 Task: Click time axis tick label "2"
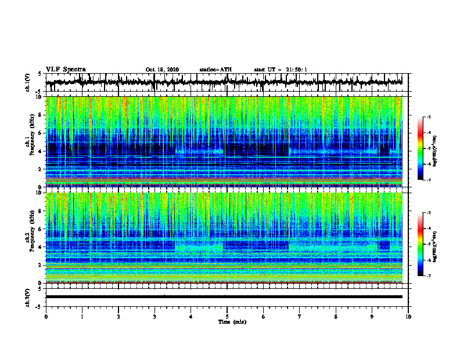point(118,317)
